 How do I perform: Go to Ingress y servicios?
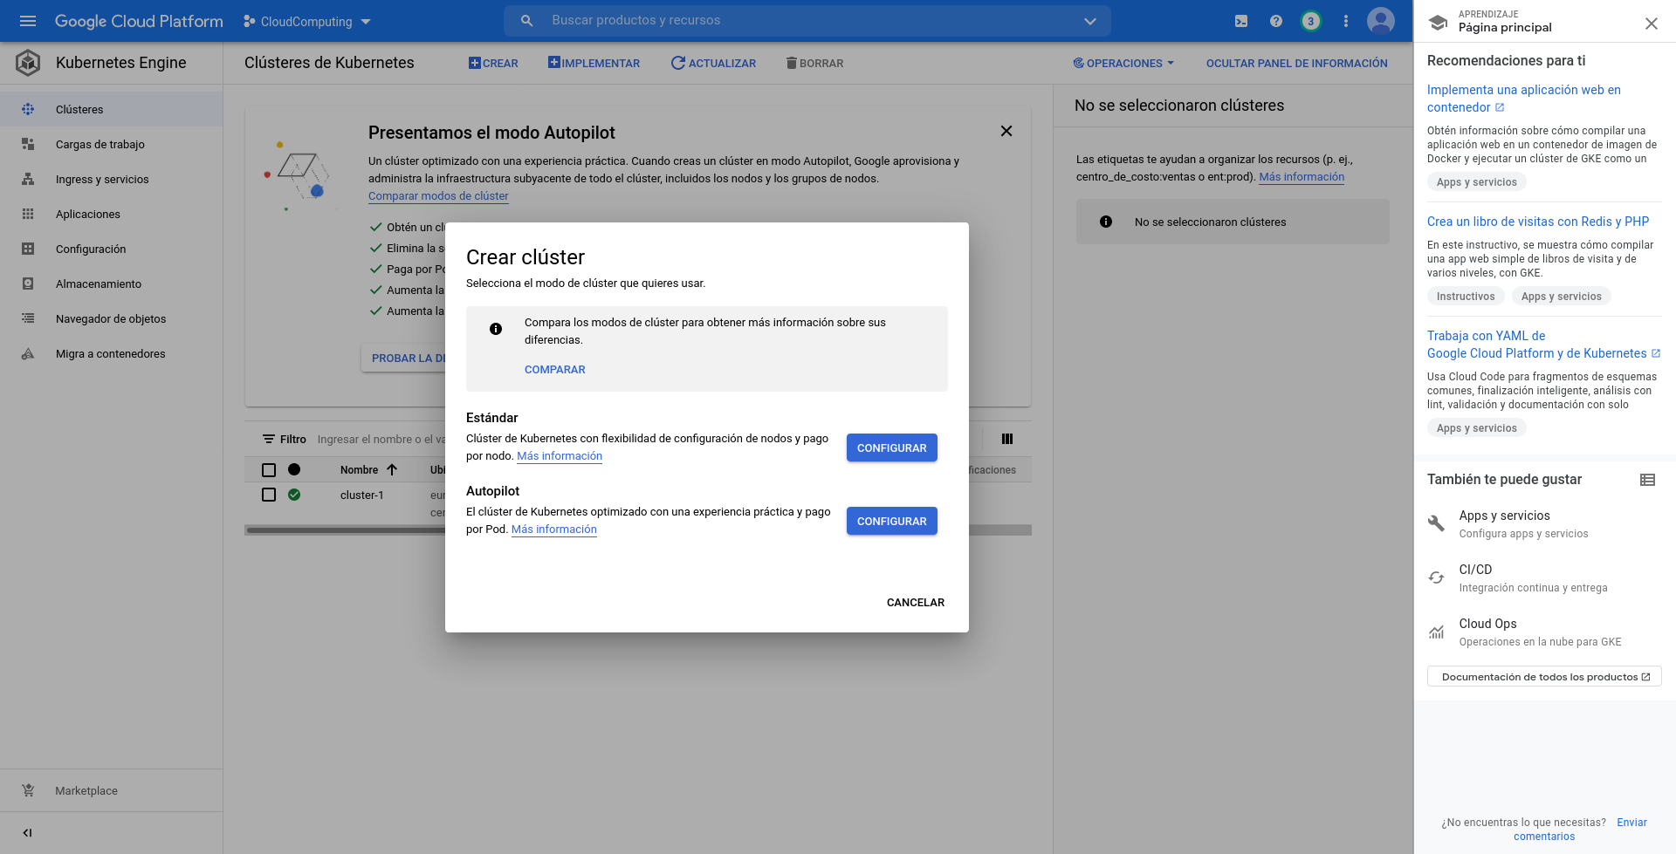point(111,179)
